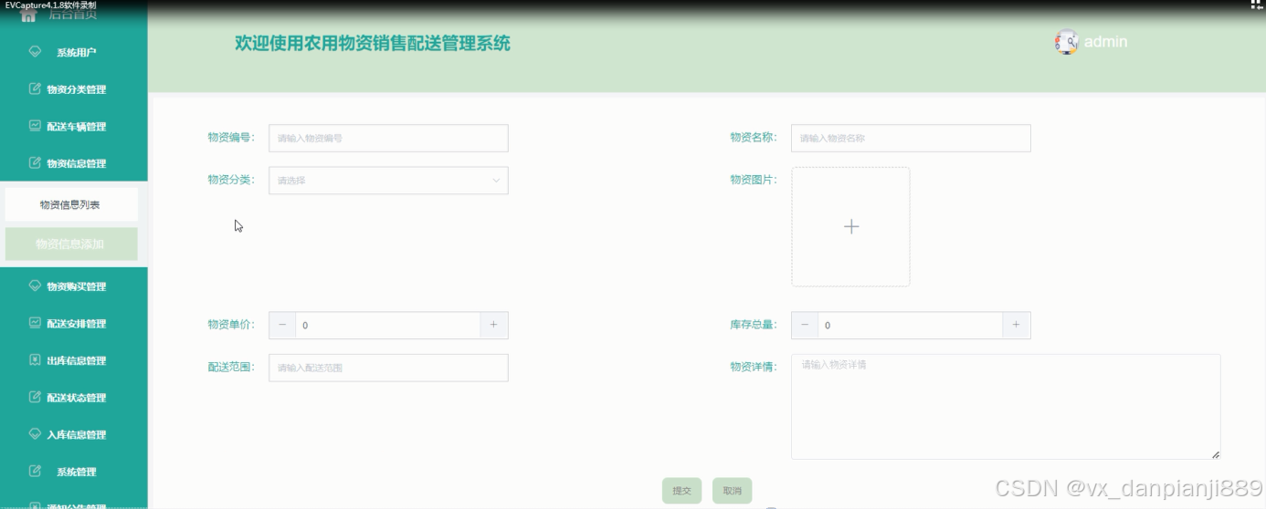
Task: Click into the 物资详情 textarea
Action: (x=1006, y=406)
